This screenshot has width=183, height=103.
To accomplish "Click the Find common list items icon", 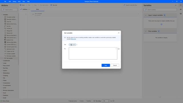I will [x=5, y=37].
